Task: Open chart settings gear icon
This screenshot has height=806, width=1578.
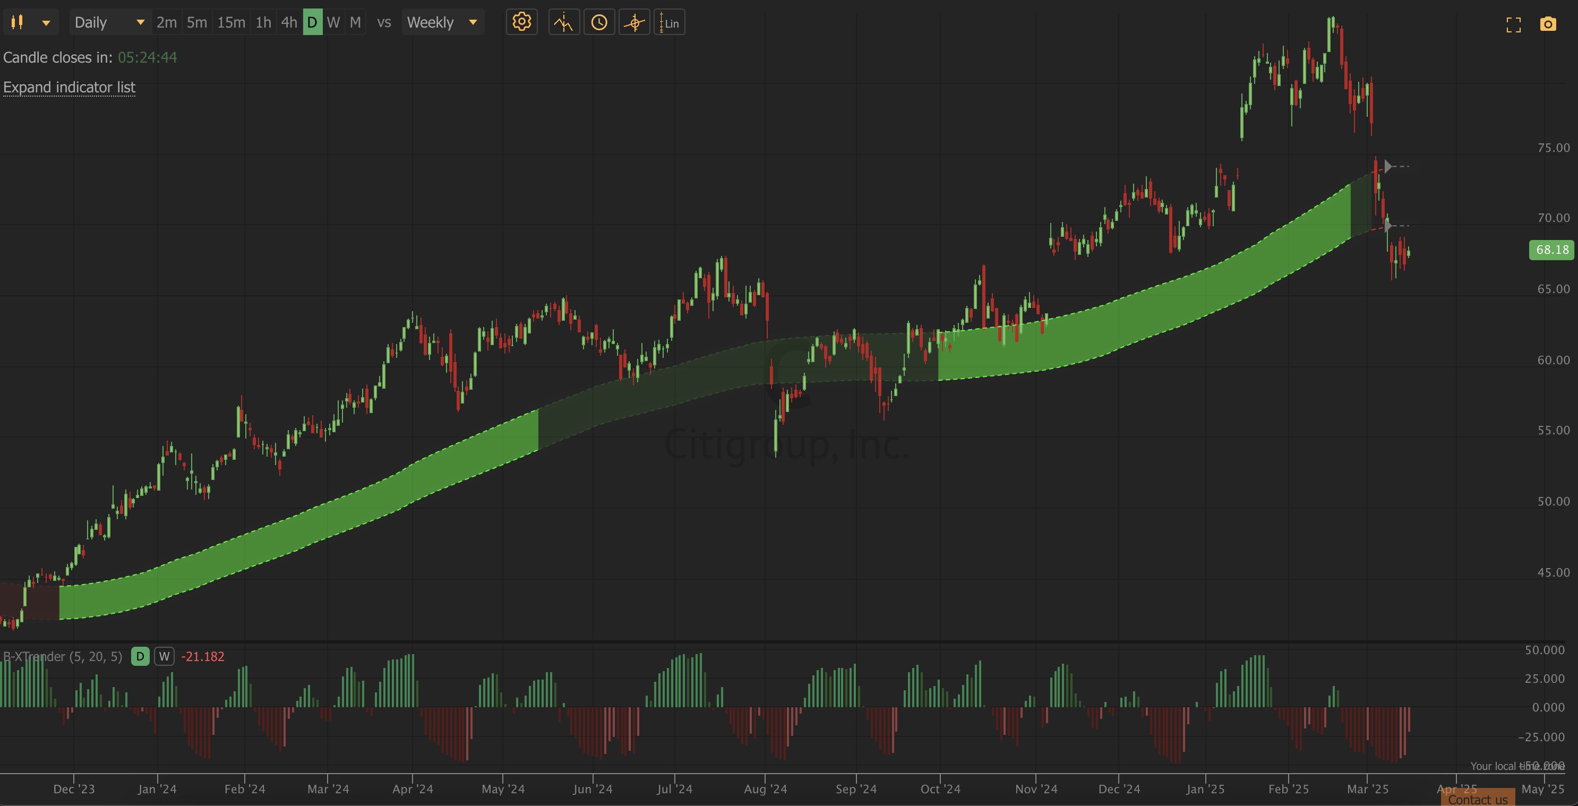Action: (x=521, y=23)
